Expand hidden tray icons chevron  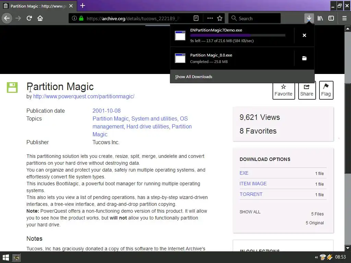(x=316, y=258)
